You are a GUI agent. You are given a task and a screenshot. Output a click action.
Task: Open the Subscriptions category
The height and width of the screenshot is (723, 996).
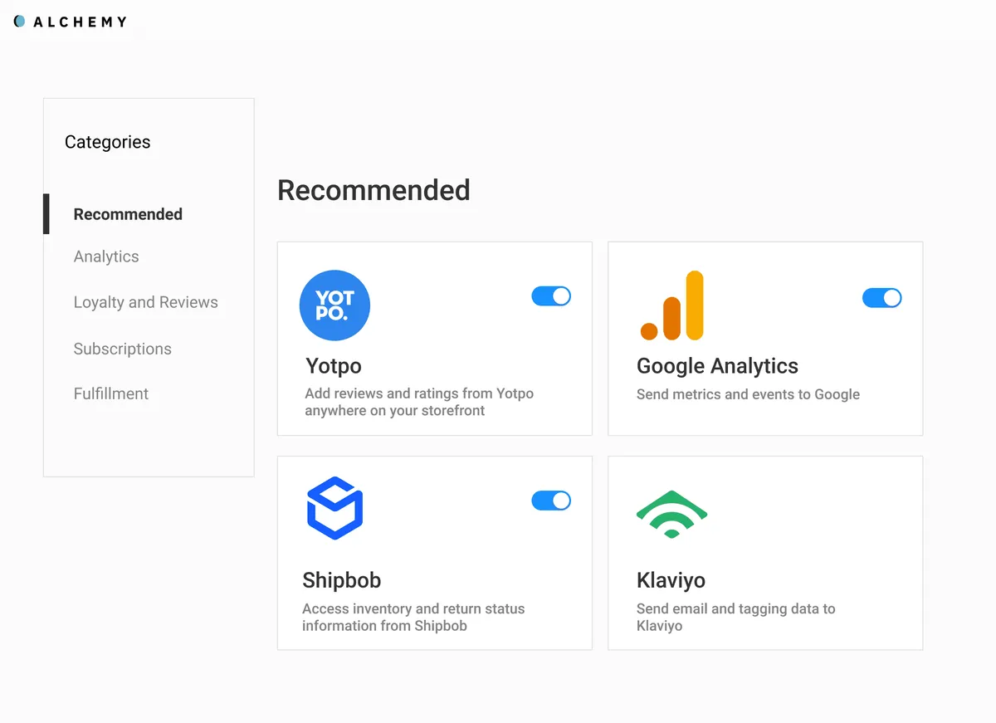pyautogui.click(x=123, y=349)
